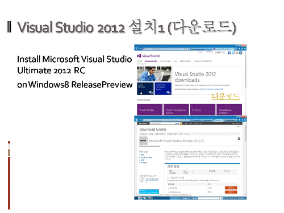Click the Bing search icon in the Download Center header

(181, 123)
